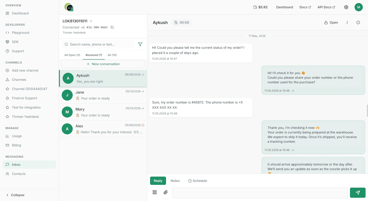Open the settings gear icon
Screen dimensions: 368x201
click(x=346, y=7)
